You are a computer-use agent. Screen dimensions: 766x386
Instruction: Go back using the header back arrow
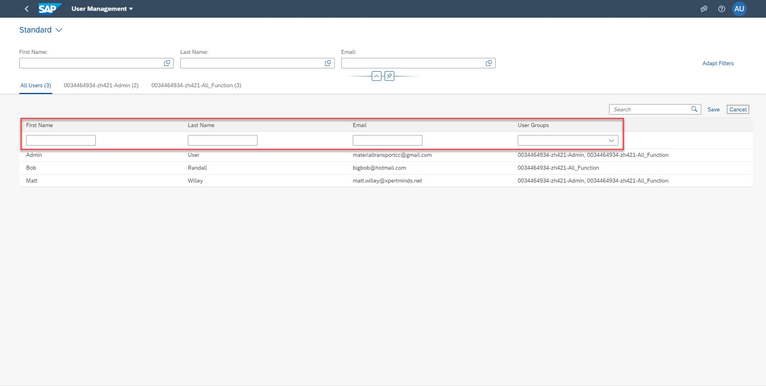[x=27, y=9]
